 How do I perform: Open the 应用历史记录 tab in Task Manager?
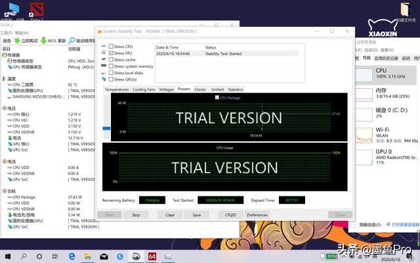[386, 58]
